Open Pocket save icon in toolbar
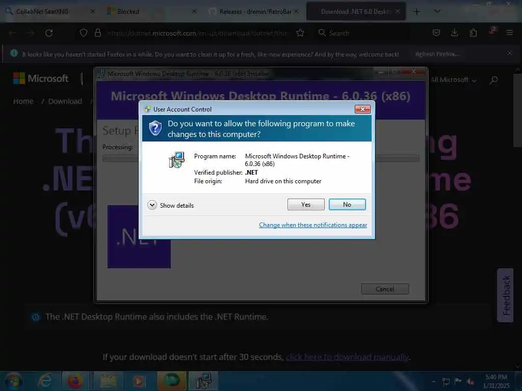This screenshot has height=391, width=522. coord(436,33)
